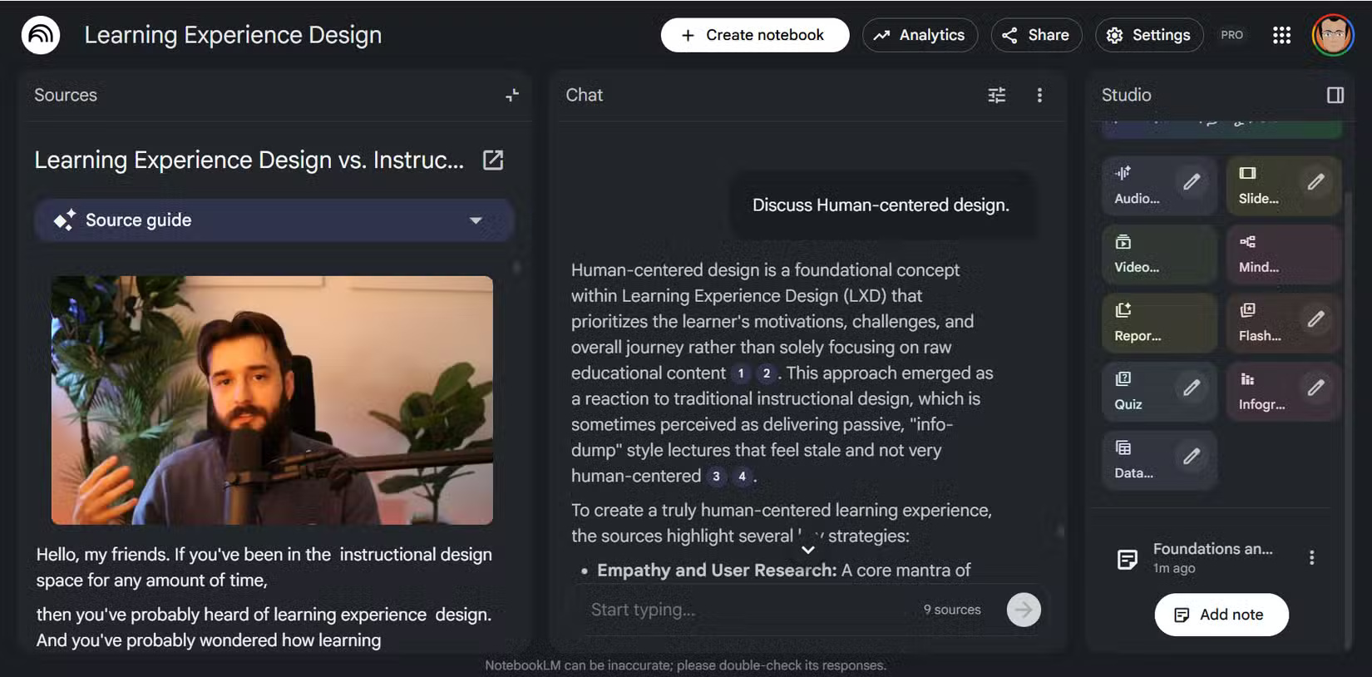This screenshot has height=677, width=1372.
Task: Edit Audio Overview customization pencil
Action: click(x=1192, y=182)
